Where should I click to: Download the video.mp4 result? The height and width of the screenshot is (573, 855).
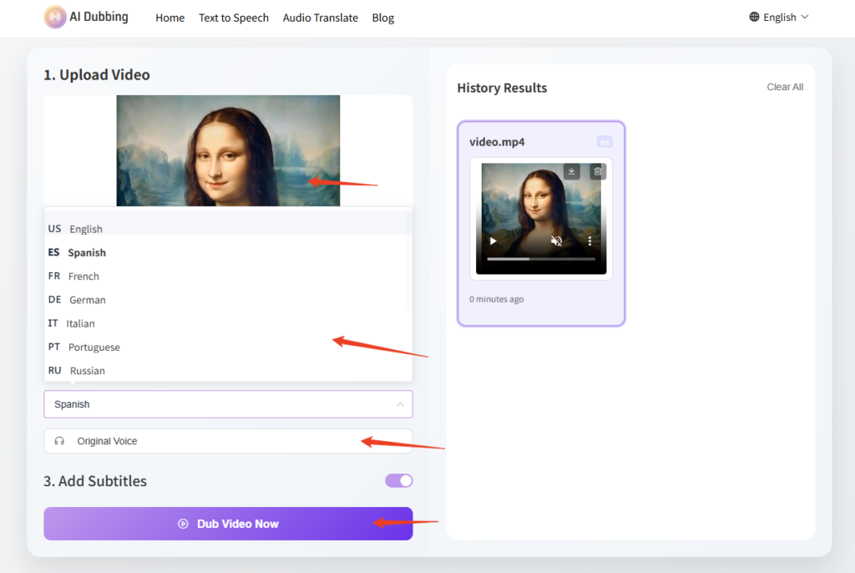click(x=571, y=171)
